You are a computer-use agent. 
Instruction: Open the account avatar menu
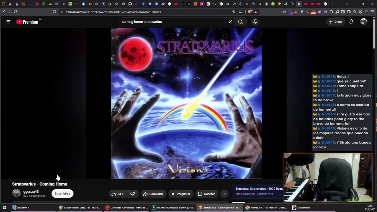[x=364, y=22]
